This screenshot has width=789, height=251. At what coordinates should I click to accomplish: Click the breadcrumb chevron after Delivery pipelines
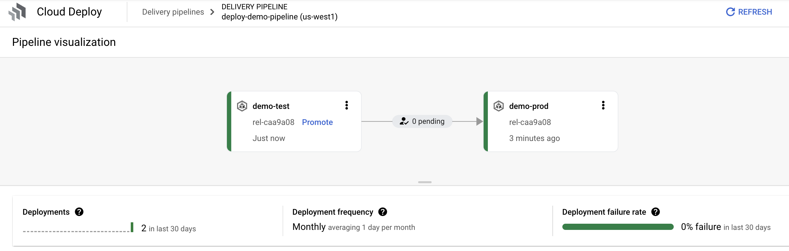tap(212, 12)
